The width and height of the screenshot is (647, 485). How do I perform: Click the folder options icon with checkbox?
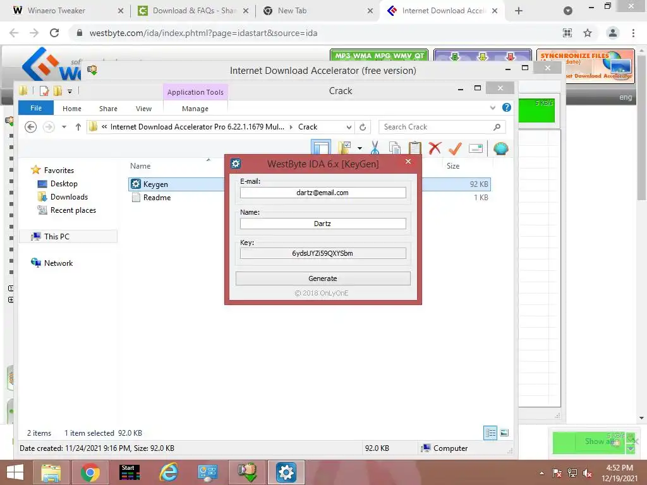coord(344,148)
